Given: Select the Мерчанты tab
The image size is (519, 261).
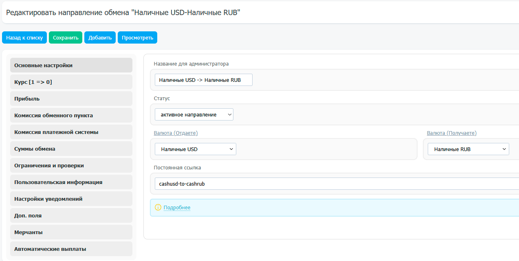Looking at the screenshot, I should tap(71, 232).
